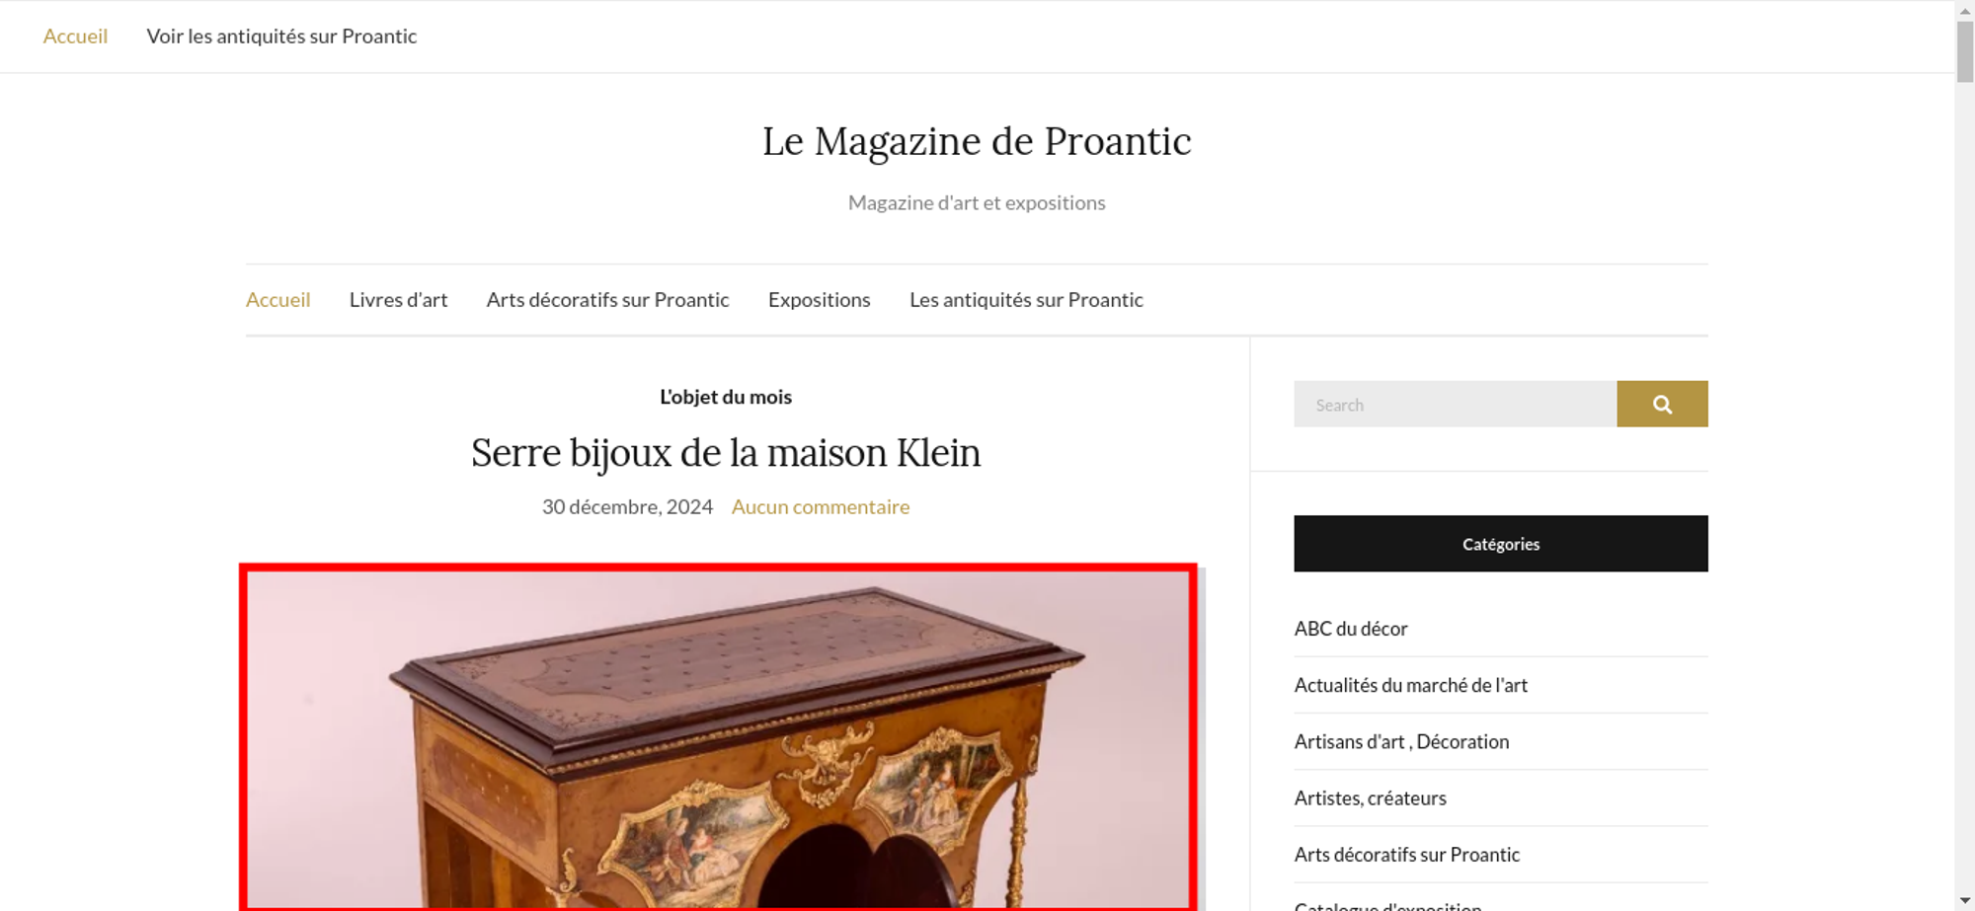Click the L'objet du mois category label

coord(726,397)
